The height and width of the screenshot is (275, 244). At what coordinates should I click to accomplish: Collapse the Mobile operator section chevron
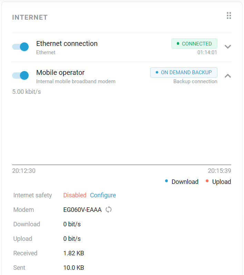227,76
